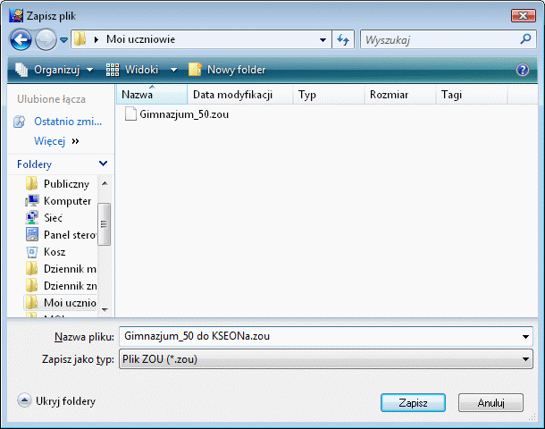Select Dziennik m... folder in tree
The height and width of the screenshot is (429, 545).
tap(71, 269)
